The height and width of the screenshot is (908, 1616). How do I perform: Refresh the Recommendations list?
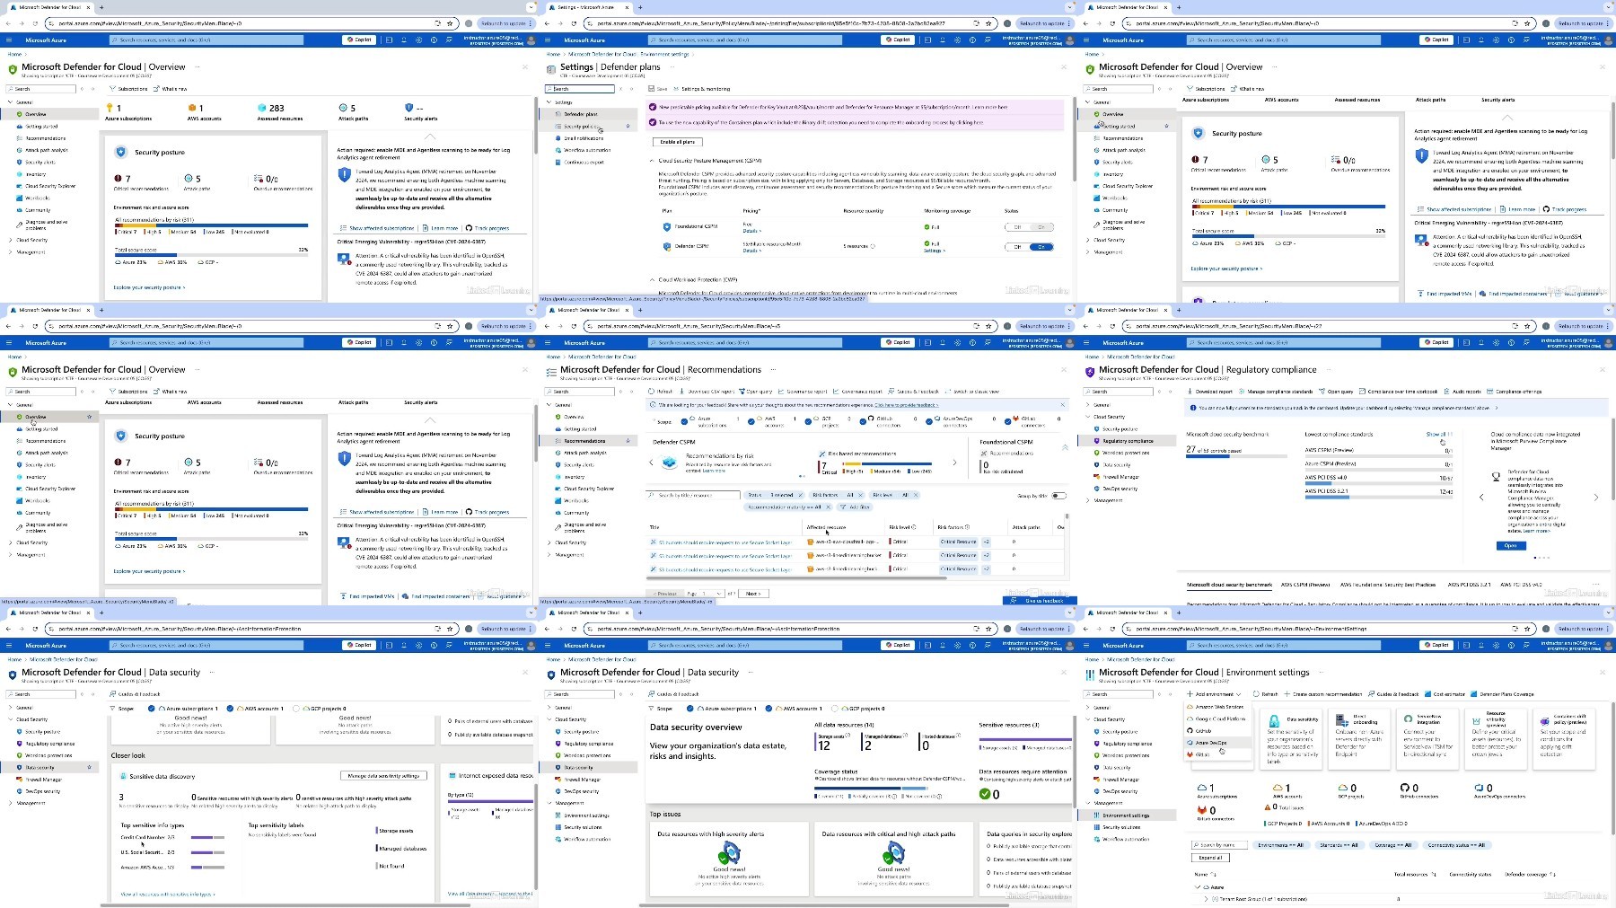662,392
